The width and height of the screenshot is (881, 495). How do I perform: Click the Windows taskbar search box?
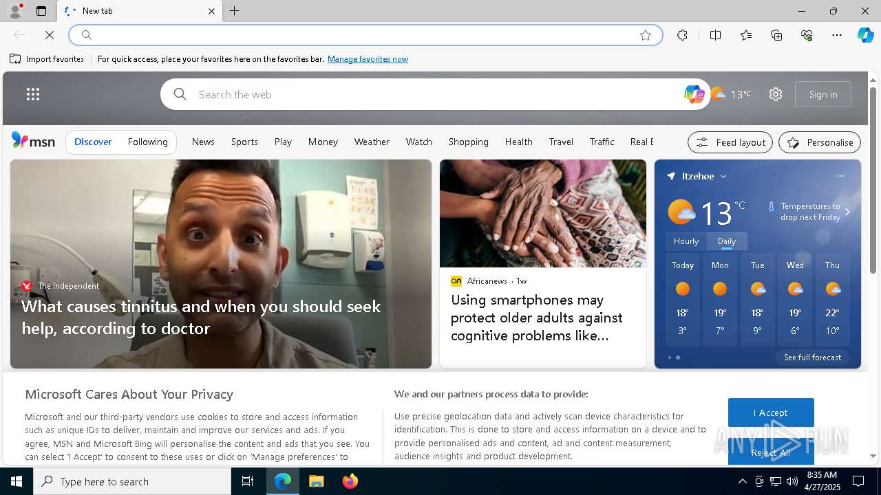(132, 481)
